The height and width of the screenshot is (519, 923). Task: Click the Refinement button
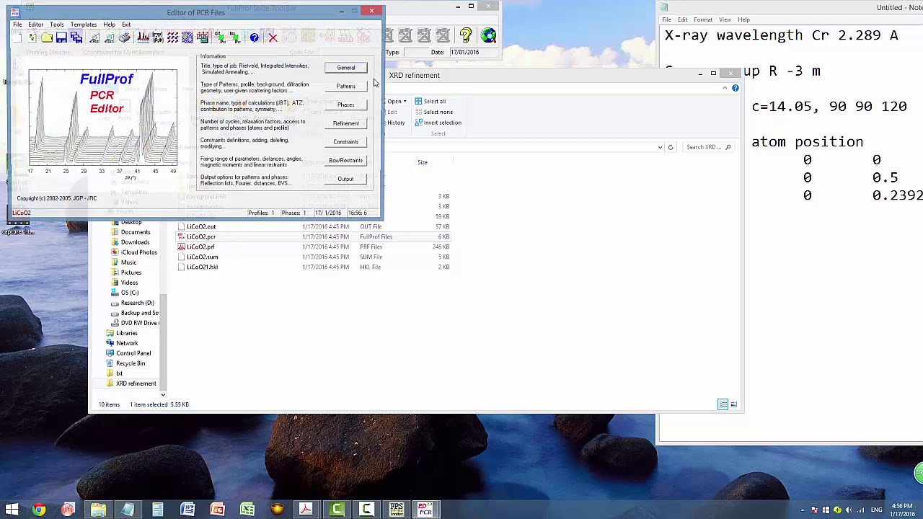coord(346,123)
